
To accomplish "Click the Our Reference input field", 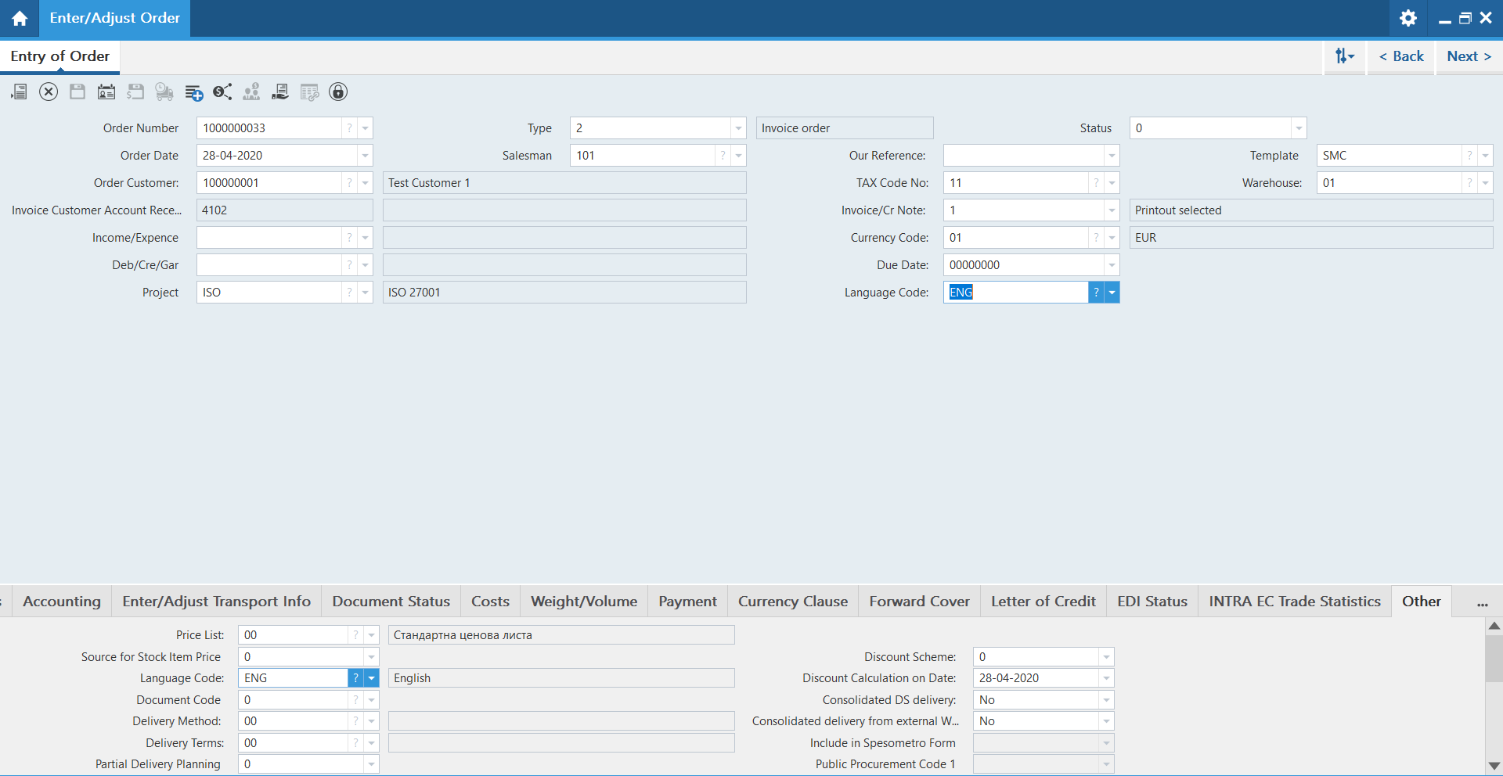I will (x=1022, y=156).
